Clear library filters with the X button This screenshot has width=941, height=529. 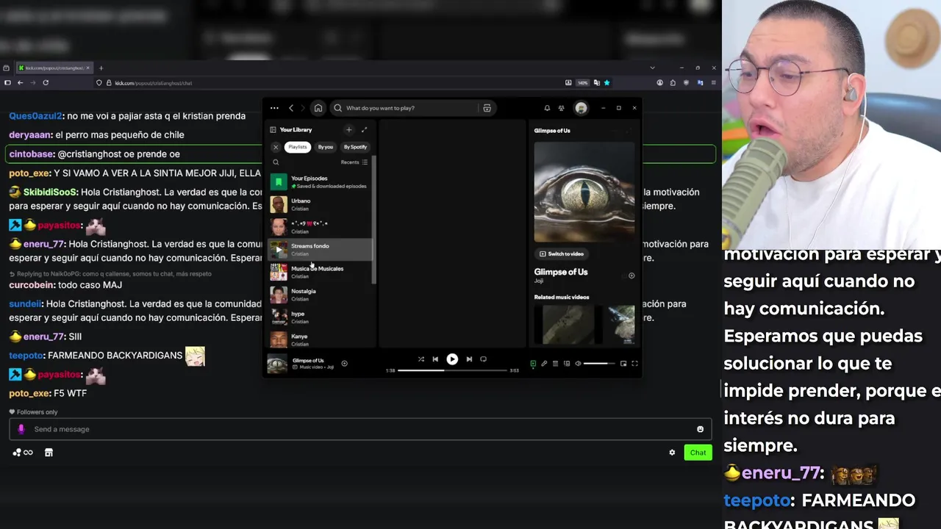(x=276, y=147)
